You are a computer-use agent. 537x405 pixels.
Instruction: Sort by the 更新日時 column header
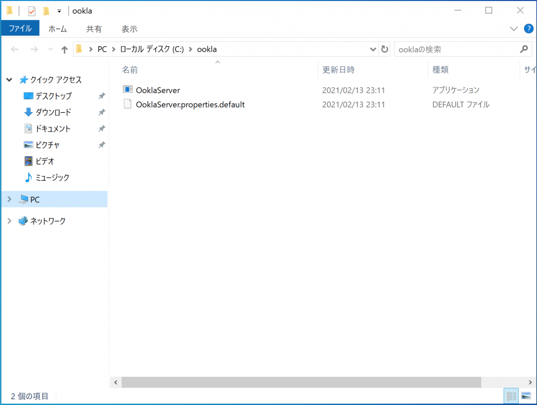point(338,70)
